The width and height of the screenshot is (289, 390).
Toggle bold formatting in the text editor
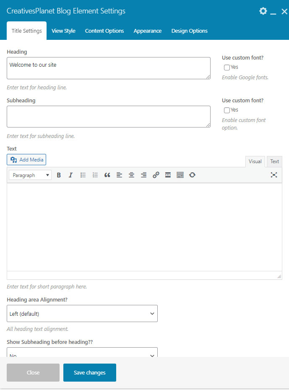(x=59, y=175)
